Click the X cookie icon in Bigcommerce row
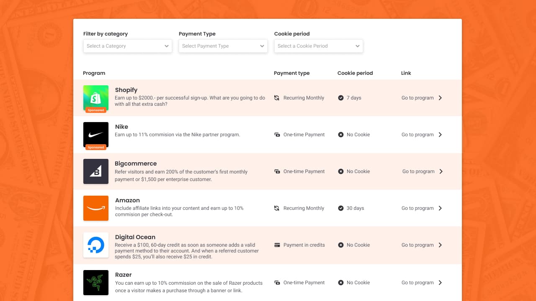Image resolution: width=536 pixels, height=301 pixels. [341, 171]
